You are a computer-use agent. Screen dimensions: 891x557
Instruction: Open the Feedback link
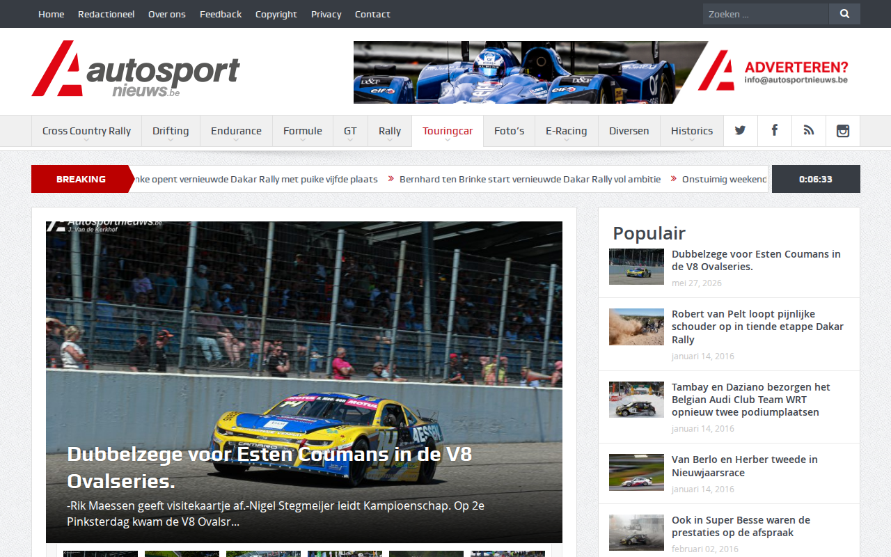(x=221, y=14)
